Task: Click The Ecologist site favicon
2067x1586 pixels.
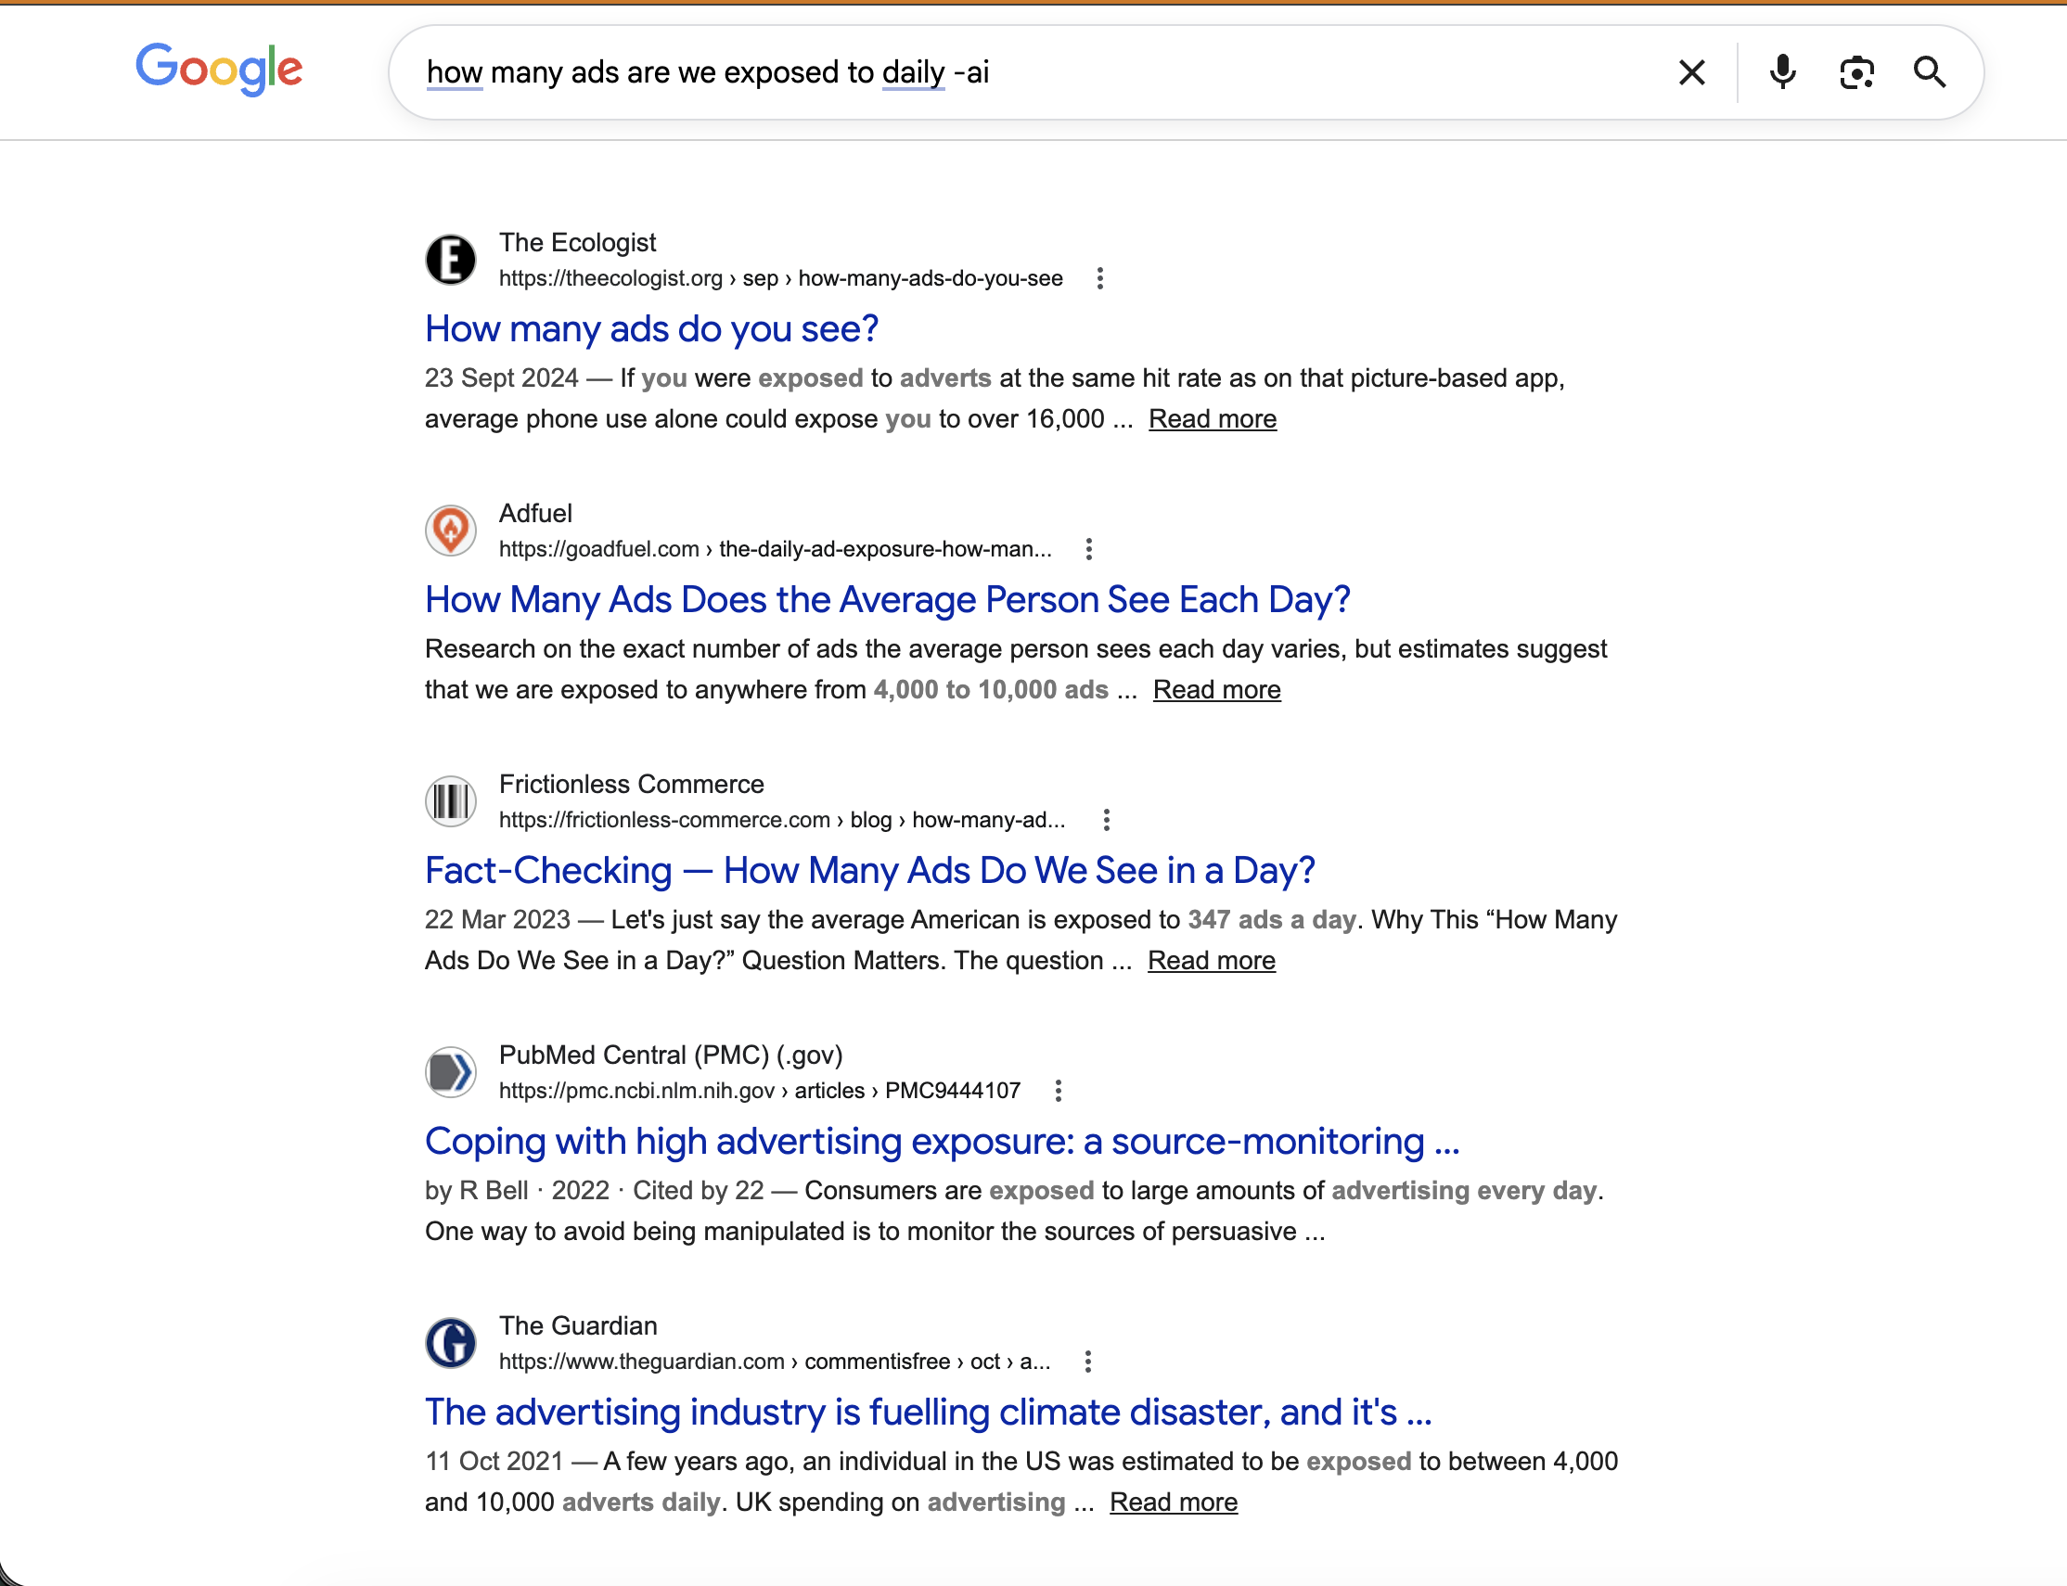Action: point(450,260)
